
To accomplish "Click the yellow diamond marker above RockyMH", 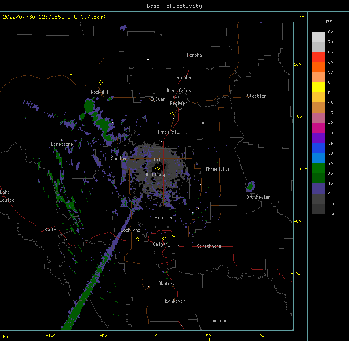I will (x=101, y=83).
